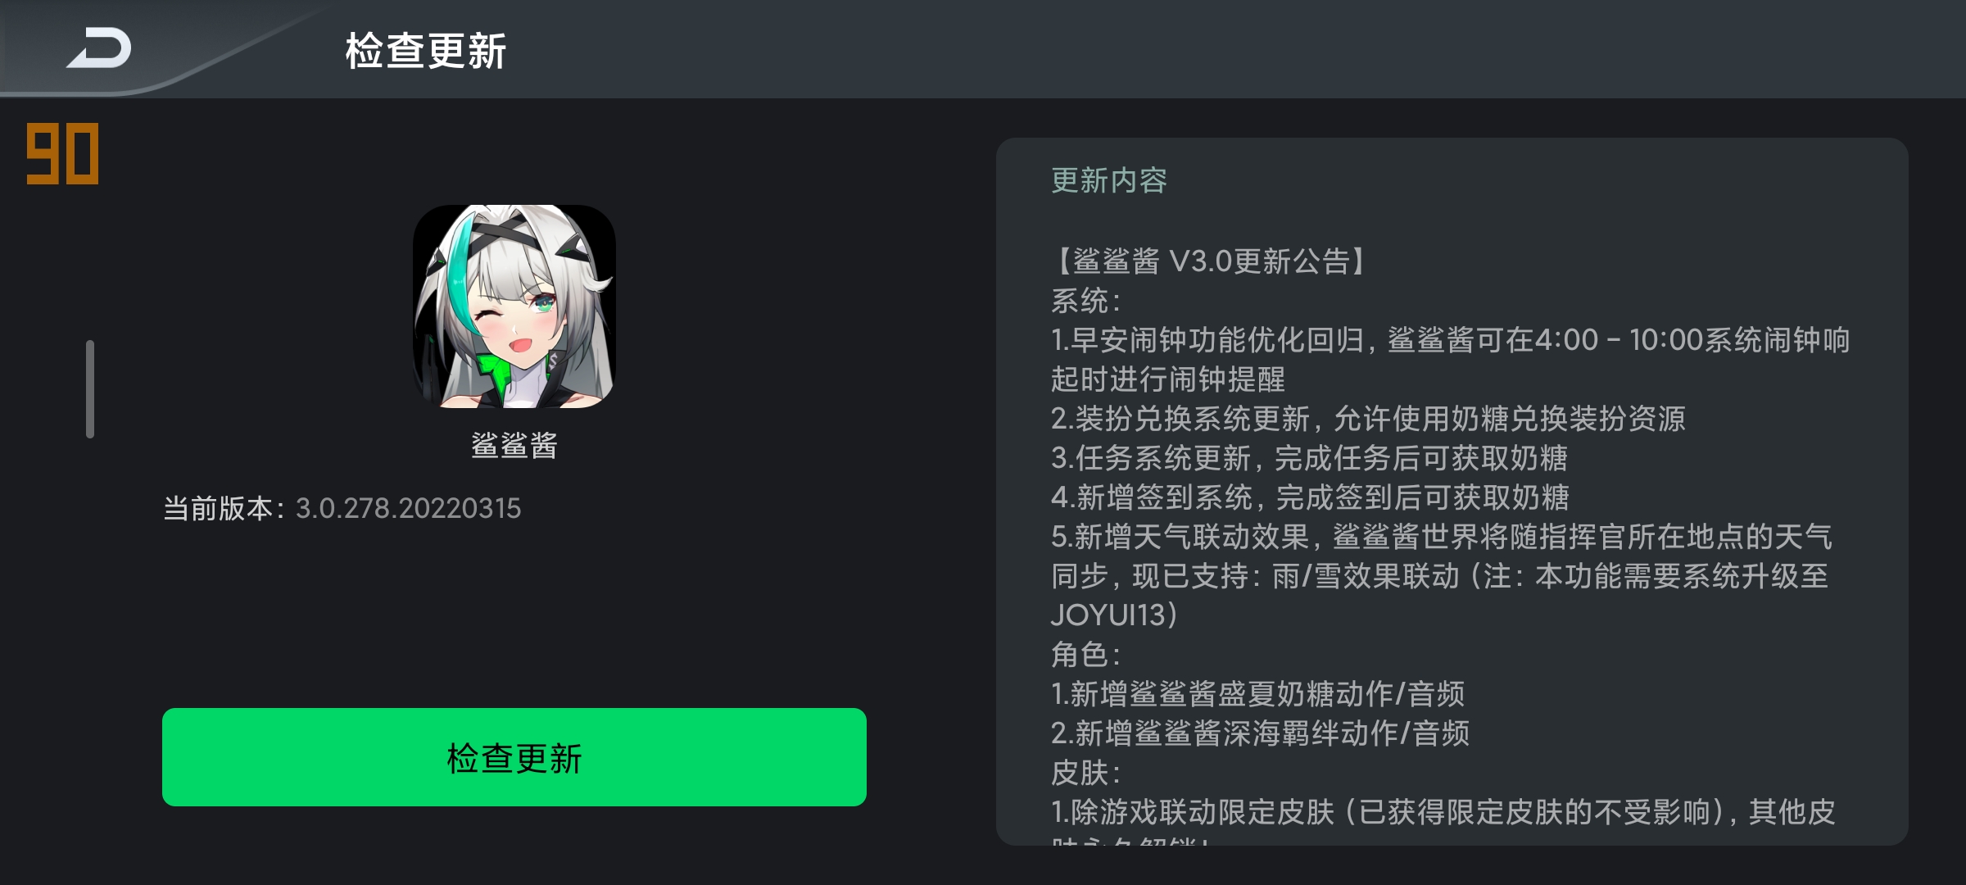Image resolution: width=1966 pixels, height=885 pixels.
Task: Tap the 任务系统更新 changelog line
Action: pyautogui.click(x=1309, y=458)
